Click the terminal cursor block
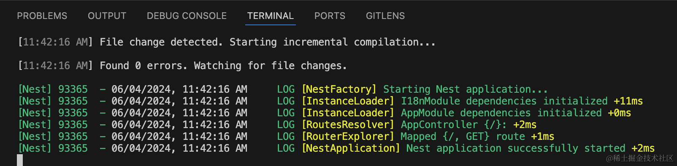Viewport: 677px width, 166px height. tap(20, 160)
